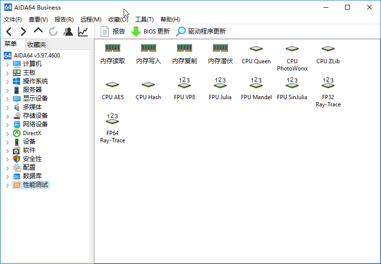The width and height of the screenshot is (381, 264).
Task: Expand the 存储设备 tree node
Action: click(7, 116)
